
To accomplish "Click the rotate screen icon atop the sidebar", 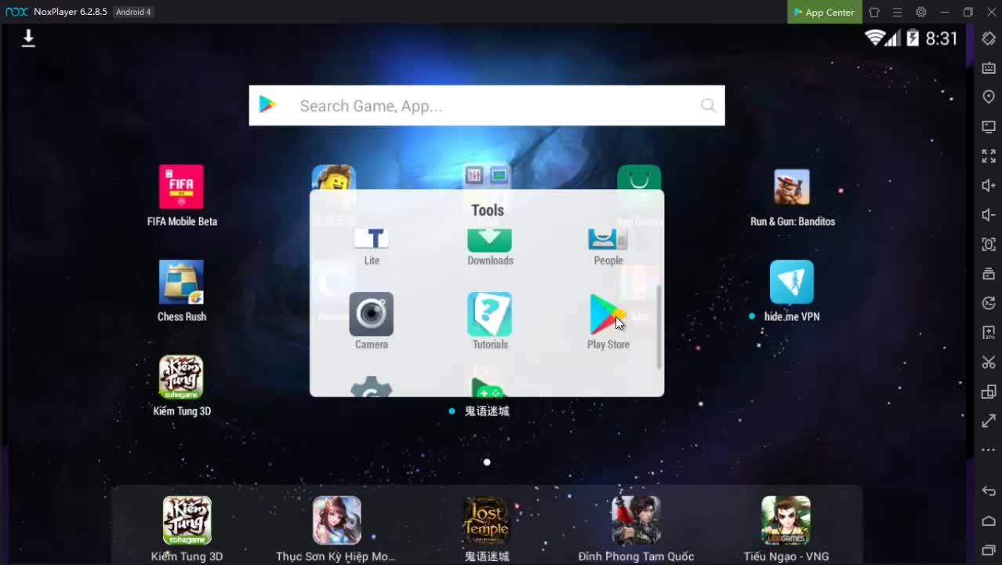I will pos(989,38).
